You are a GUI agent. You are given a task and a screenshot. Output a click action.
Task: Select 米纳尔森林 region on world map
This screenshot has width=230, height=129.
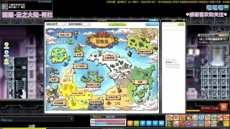[x=77, y=93]
